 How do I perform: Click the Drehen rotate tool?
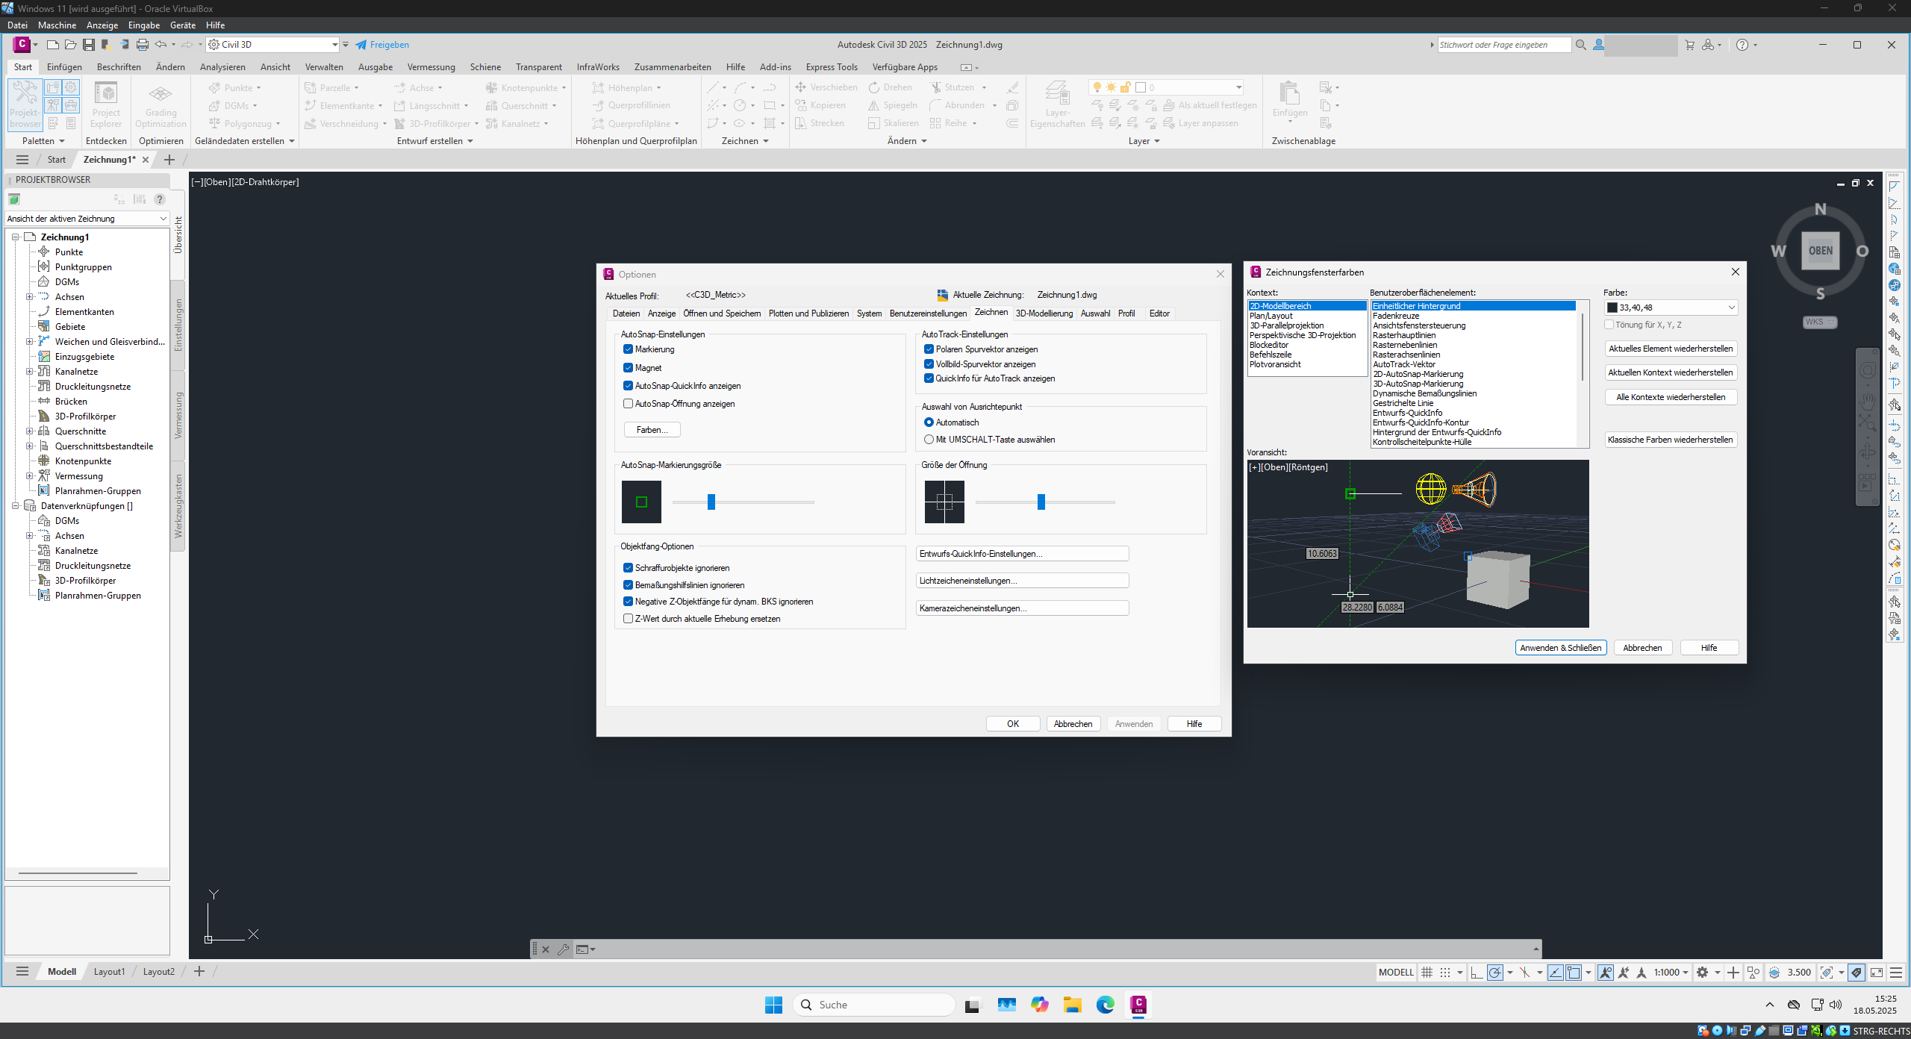coord(890,87)
